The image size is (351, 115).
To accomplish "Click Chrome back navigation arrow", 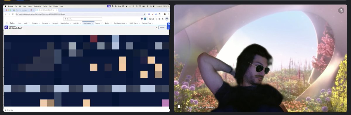I will click(x=6, y=14).
